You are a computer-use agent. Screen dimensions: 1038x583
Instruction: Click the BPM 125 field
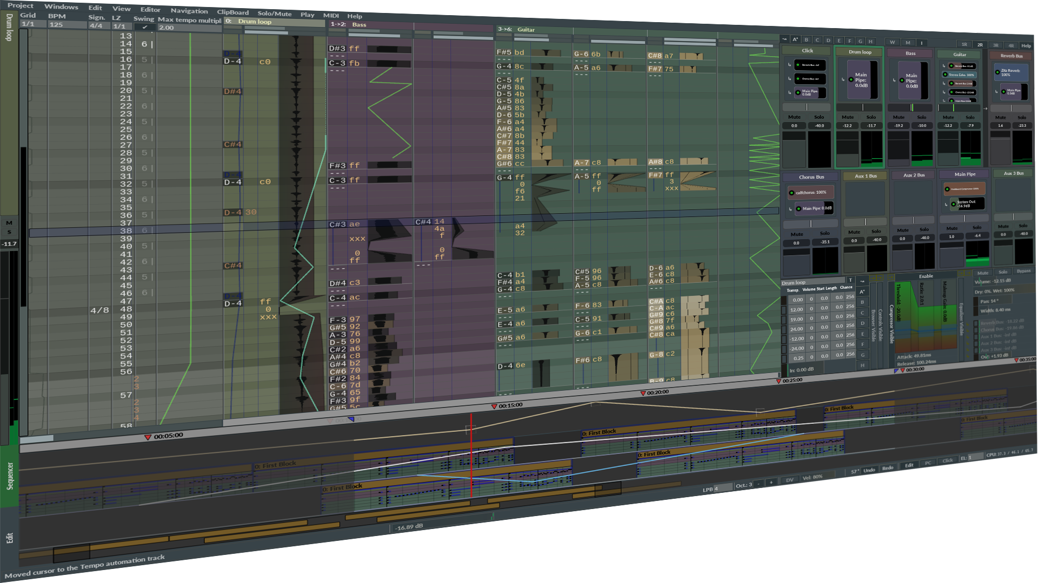(x=66, y=24)
